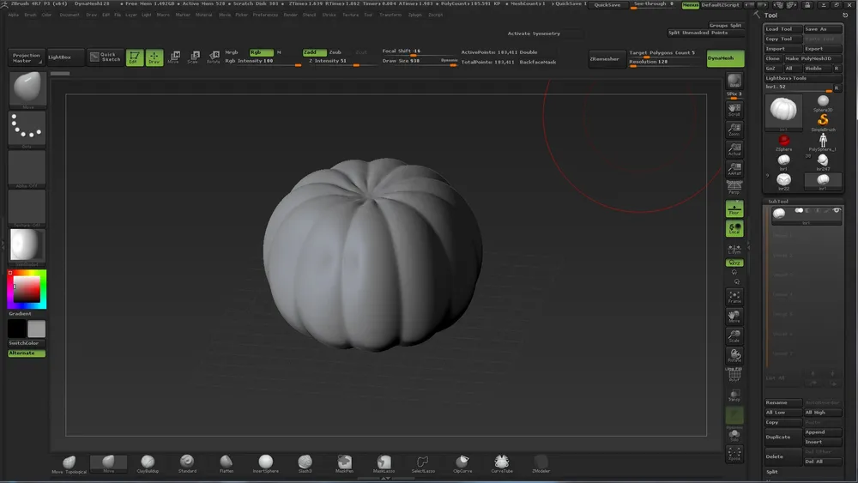Click the Scale mode icon in top shelf

[x=193, y=57]
